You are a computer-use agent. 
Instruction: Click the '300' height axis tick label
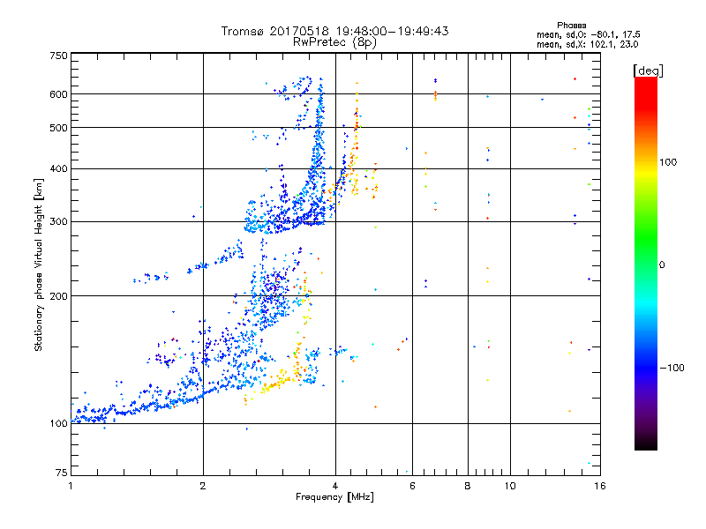tap(58, 222)
